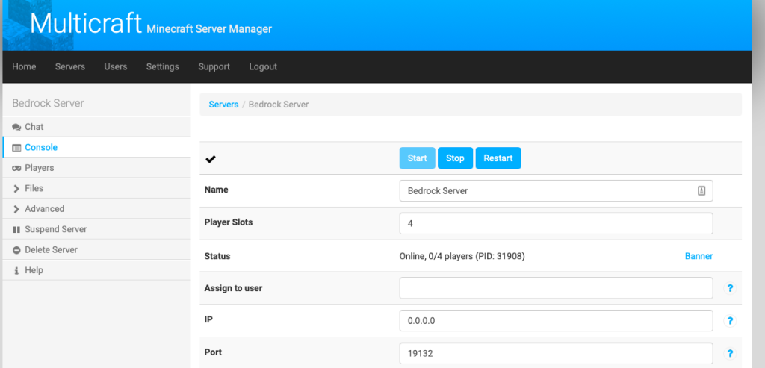Select Suspend Server label in sidebar

click(x=55, y=229)
